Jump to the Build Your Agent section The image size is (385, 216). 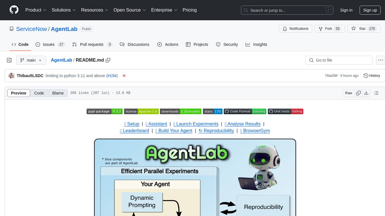coord(174,131)
